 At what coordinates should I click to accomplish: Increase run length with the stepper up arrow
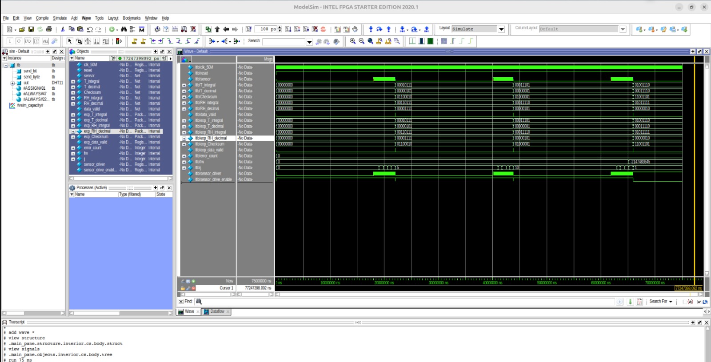coord(280,28)
